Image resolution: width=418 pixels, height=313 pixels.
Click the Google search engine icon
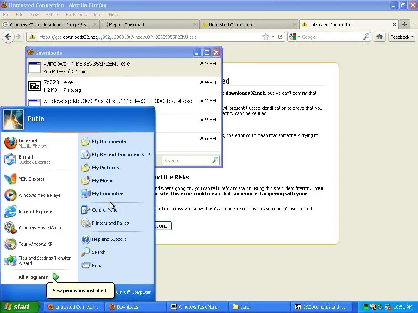(292, 37)
